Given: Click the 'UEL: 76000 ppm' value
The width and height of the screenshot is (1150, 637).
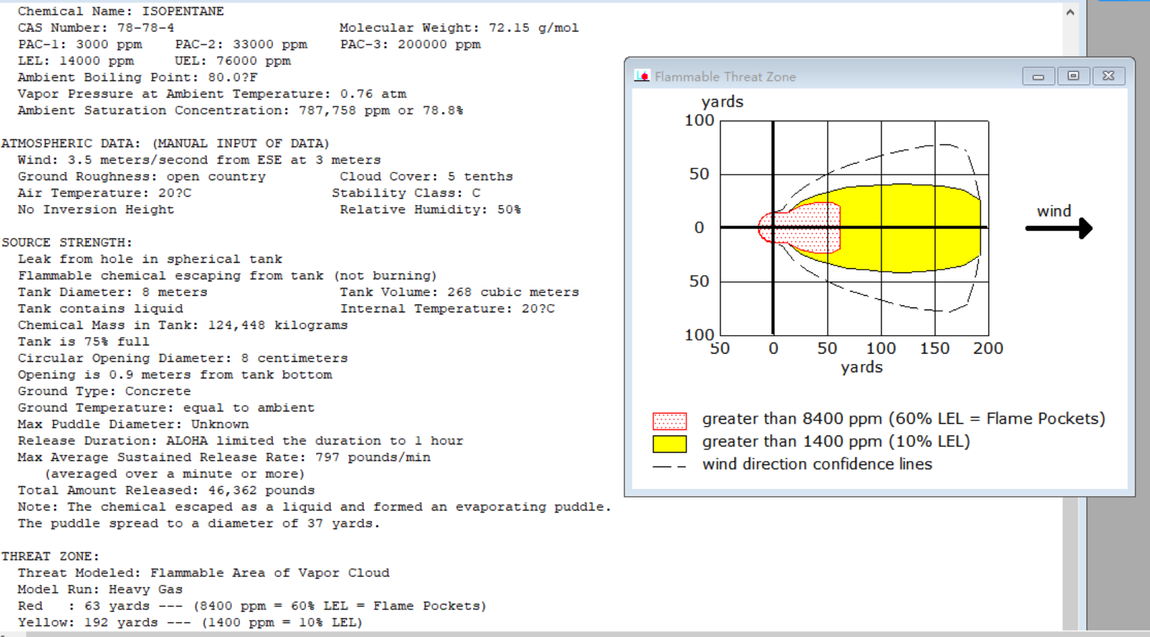Looking at the screenshot, I should pos(233,61).
